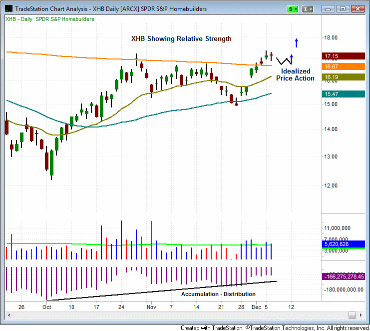Click the 13.00 price axis label
The image size is (370, 331).
pyautogui.click(x=331, y=156)
